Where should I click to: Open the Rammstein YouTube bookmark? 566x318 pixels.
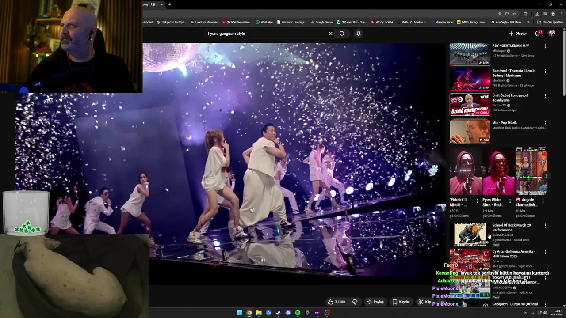tap(237, 22)
